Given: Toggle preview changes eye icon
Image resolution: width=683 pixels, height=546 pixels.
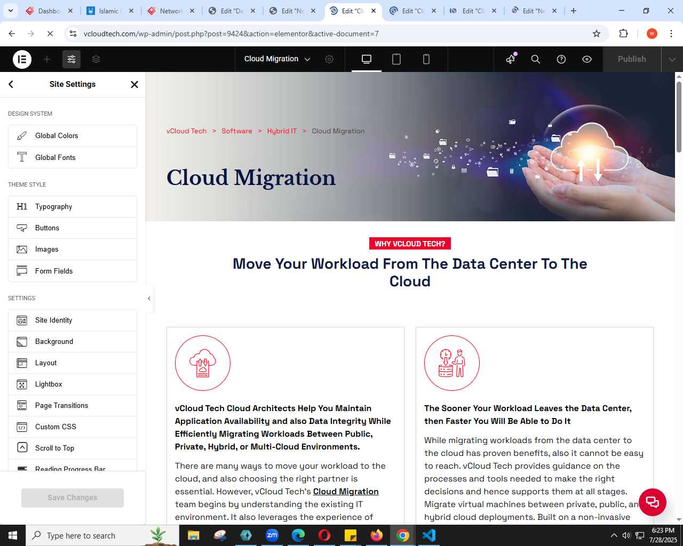Looking at the screenshot, I should 587,59.
